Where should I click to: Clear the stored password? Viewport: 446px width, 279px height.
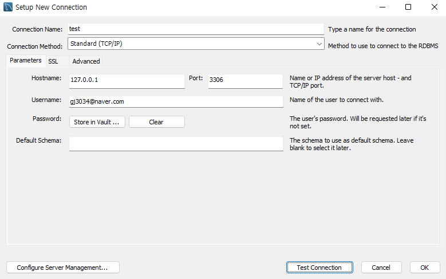[x=157, y=122]
